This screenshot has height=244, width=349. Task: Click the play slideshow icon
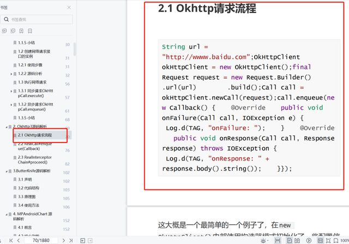(309, 241)
